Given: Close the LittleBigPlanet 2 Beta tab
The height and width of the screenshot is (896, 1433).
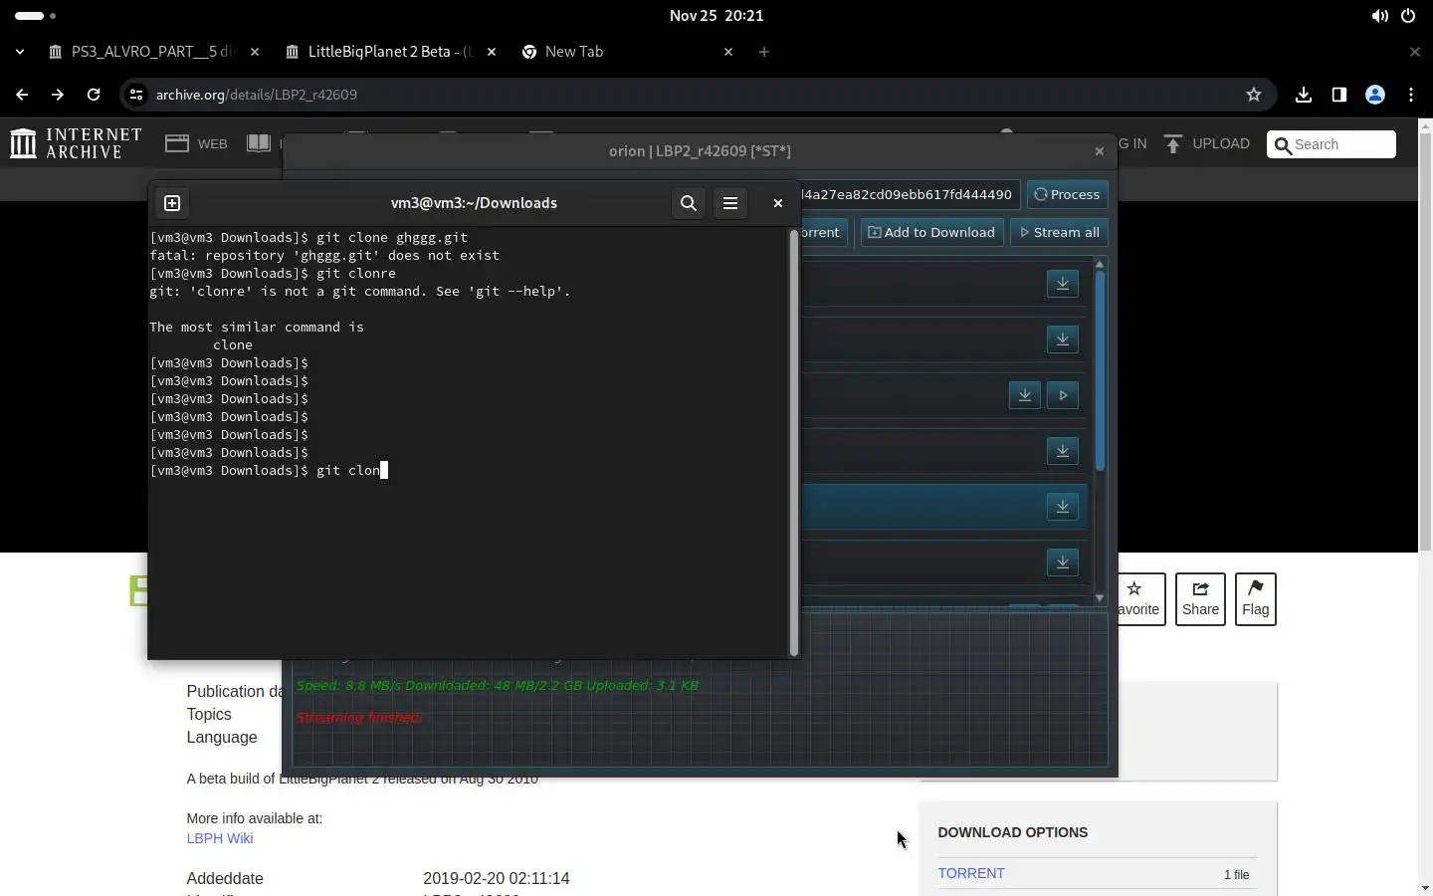Looking at the screenshot, I should pos(492,52).
